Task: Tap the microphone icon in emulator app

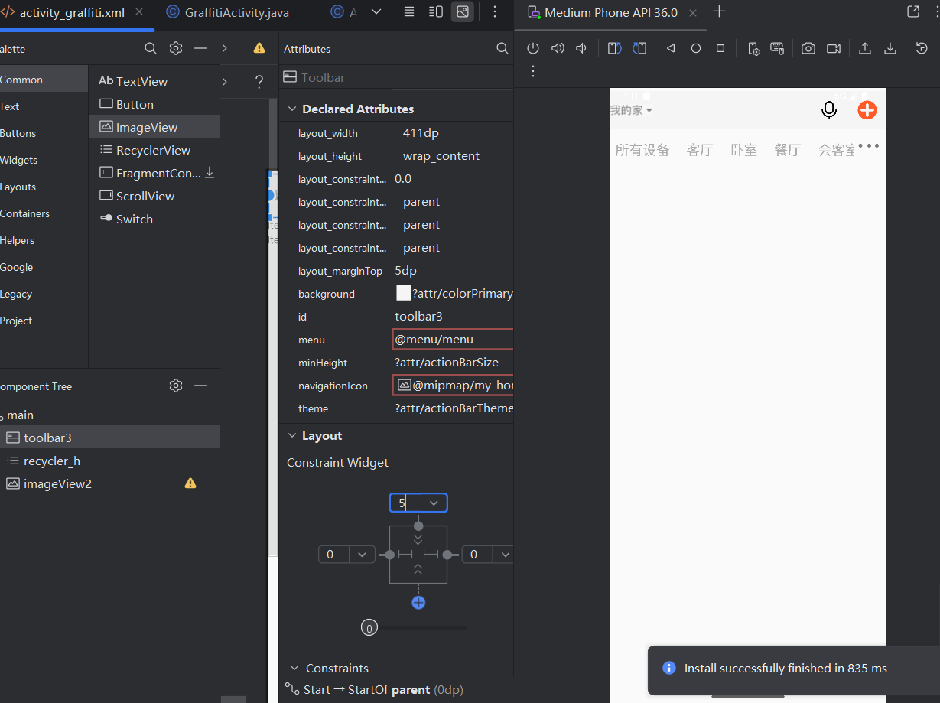Action: coord(829,110)
